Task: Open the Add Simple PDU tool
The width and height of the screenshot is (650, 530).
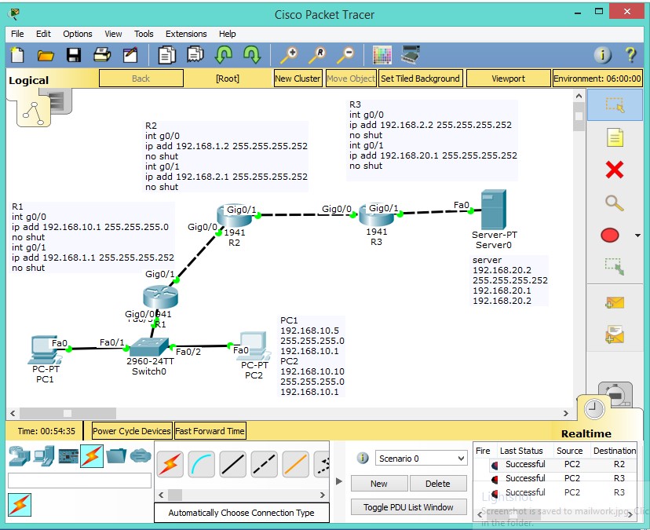Action: [615, 302]
